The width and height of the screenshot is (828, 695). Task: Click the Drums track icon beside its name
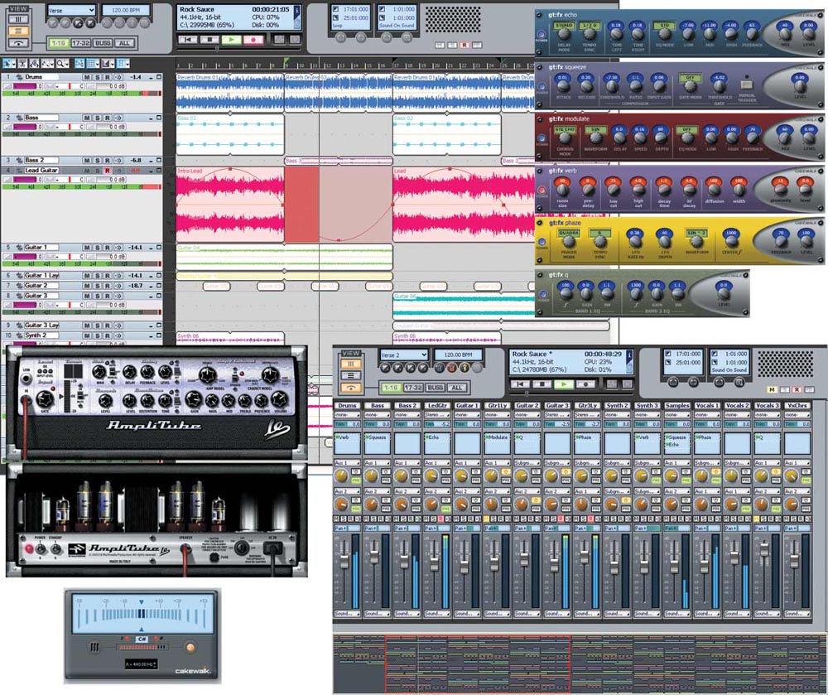tap(19, 77)
